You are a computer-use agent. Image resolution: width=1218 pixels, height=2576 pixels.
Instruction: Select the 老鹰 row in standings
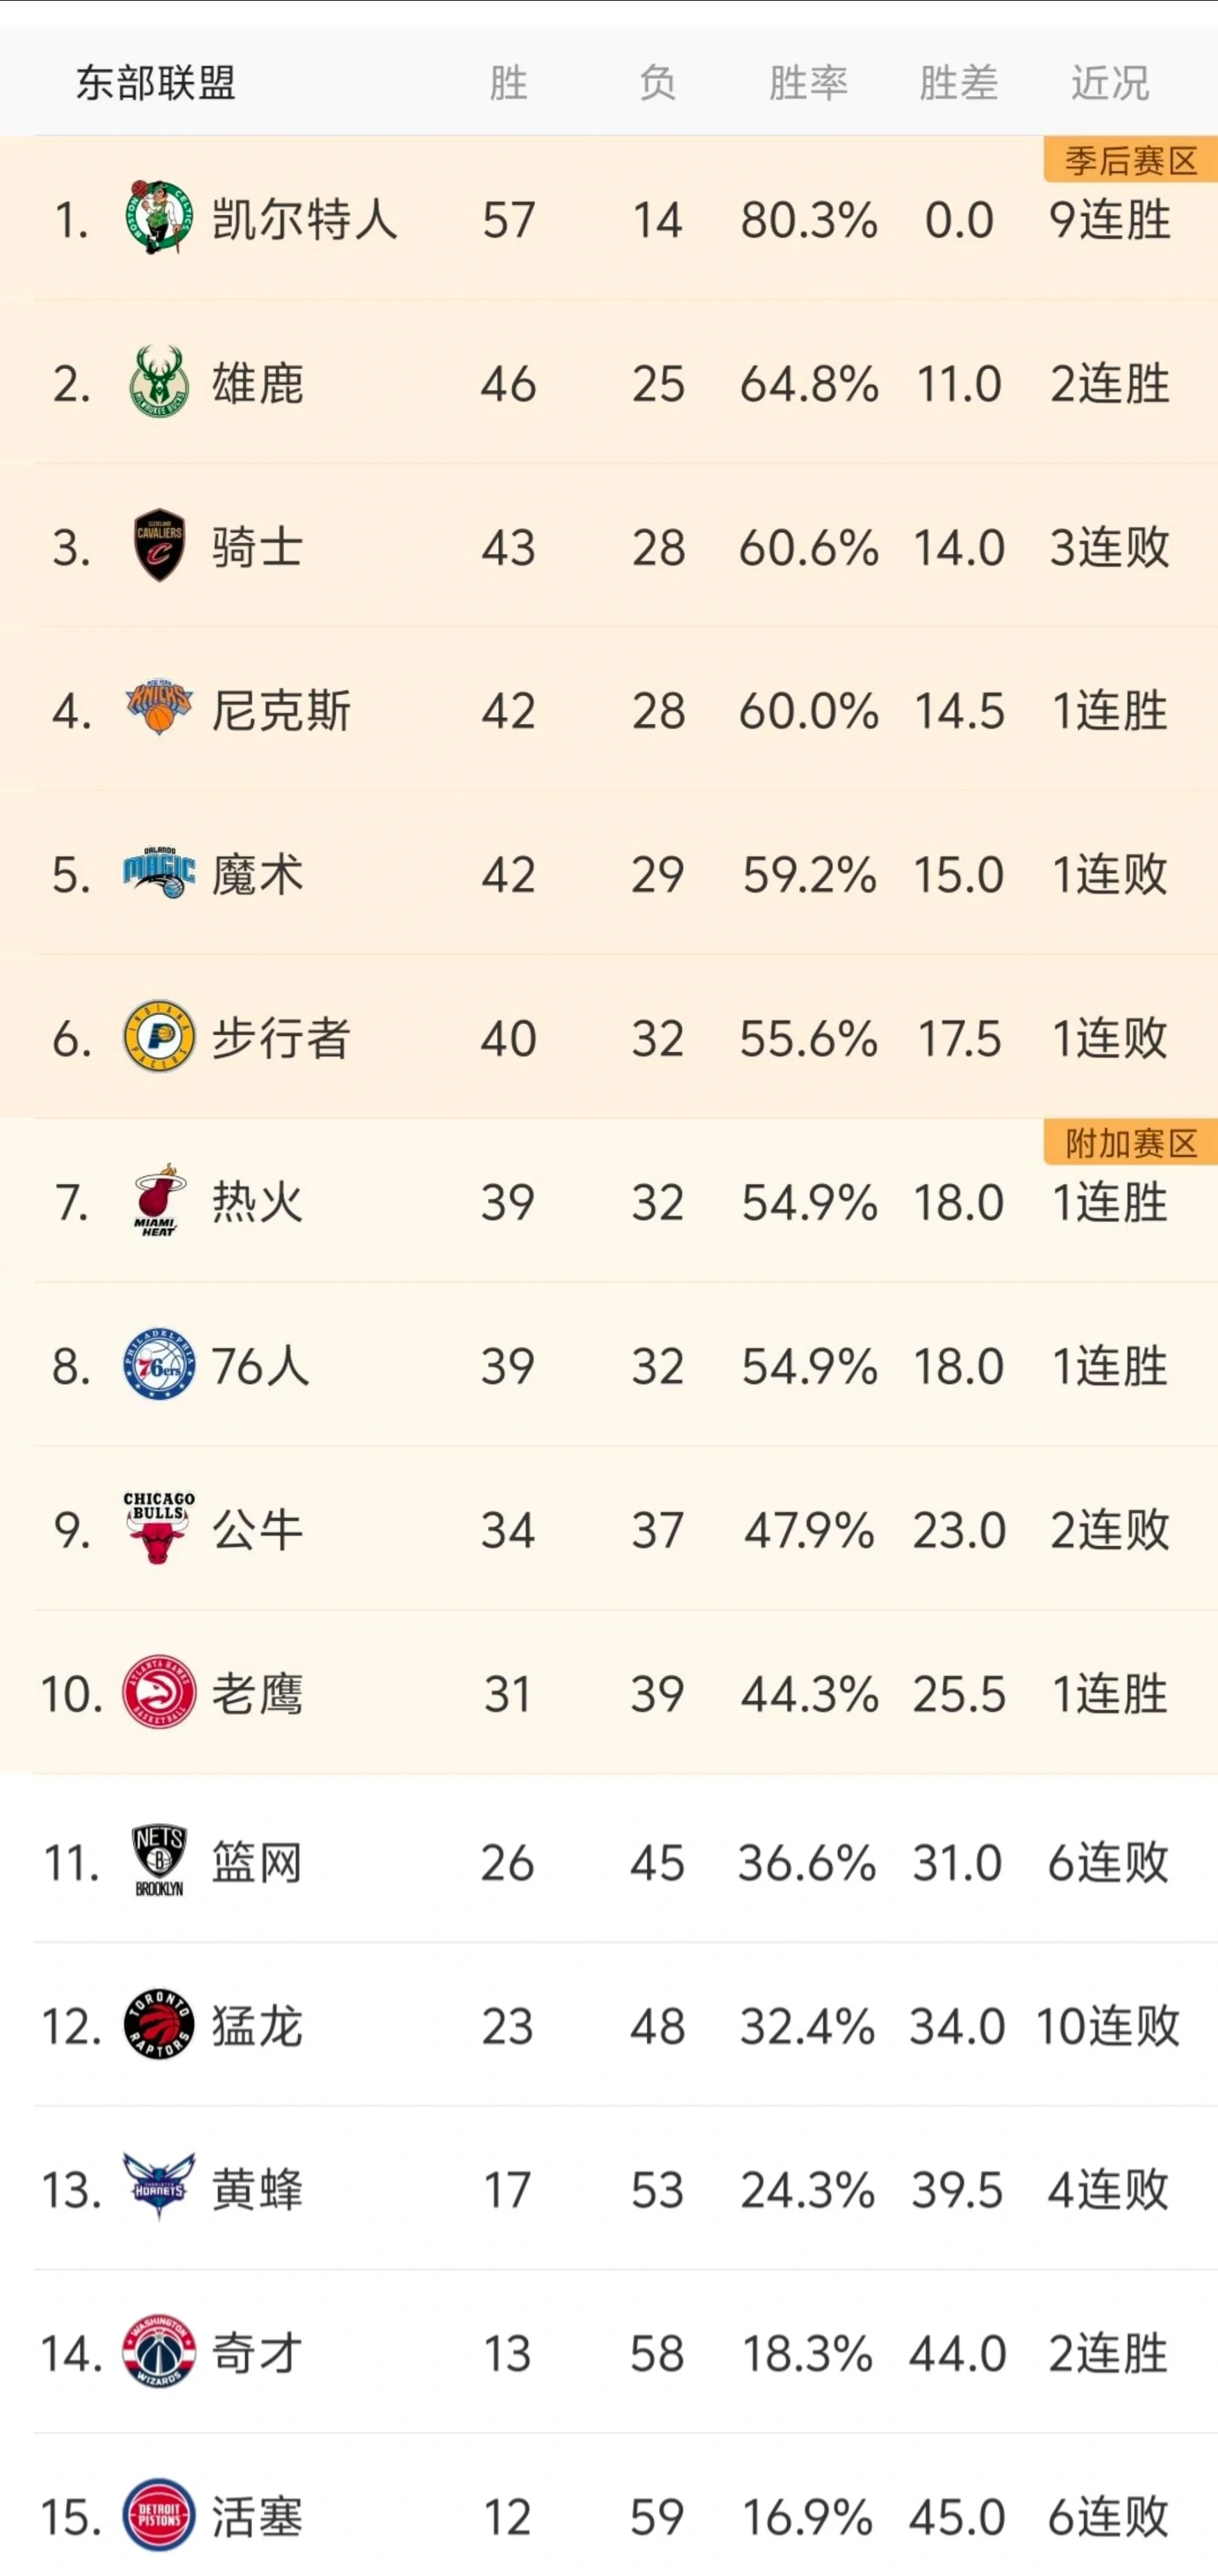(x=600, y=1692)
